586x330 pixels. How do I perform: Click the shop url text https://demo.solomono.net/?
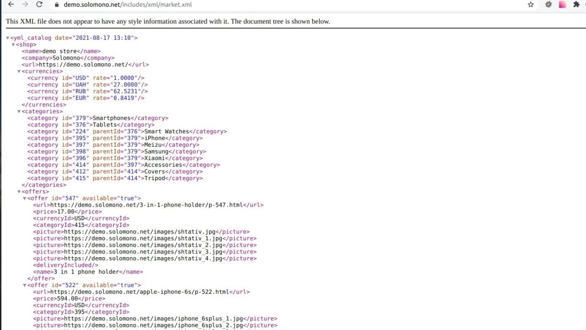click(84, 64)
